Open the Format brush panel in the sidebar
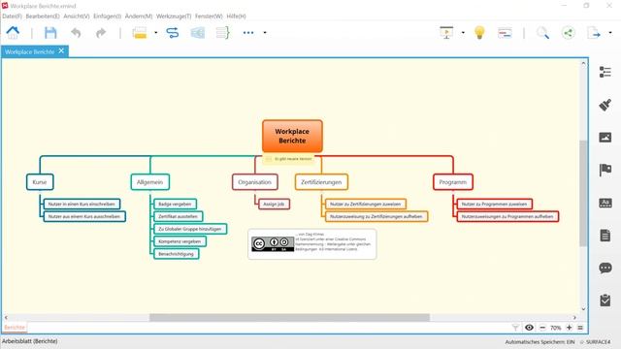Image resolution: width=621 pixels, height=349 pixels. click(x=605, y=105)
